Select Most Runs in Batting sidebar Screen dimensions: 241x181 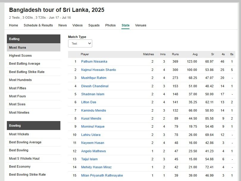(x=18, y=47)
